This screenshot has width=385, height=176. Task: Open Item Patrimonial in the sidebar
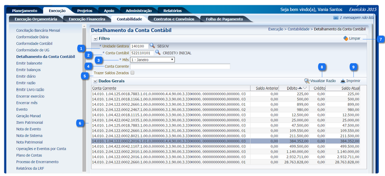[x=29, y=123]
